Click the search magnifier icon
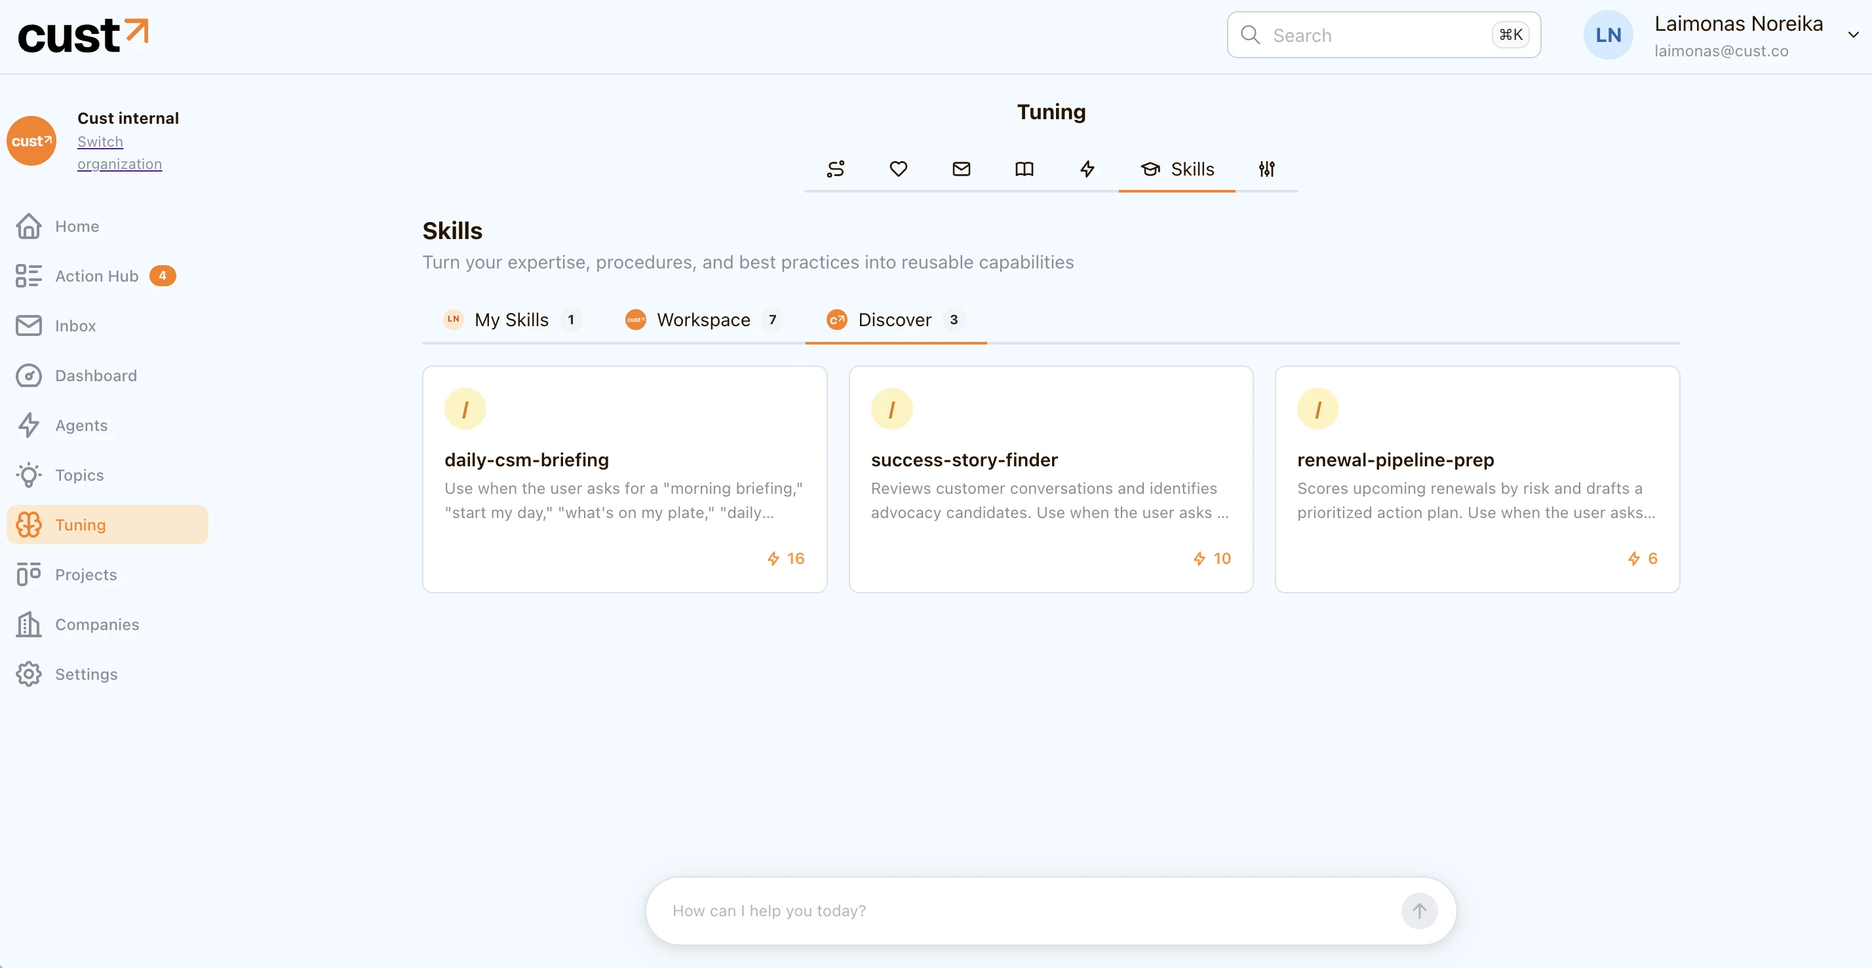 [x=1250, y=35]
